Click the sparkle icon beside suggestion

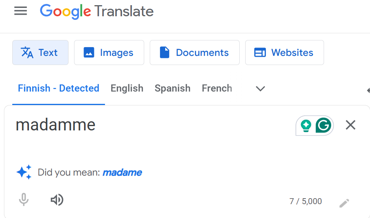tap(24, 172)
